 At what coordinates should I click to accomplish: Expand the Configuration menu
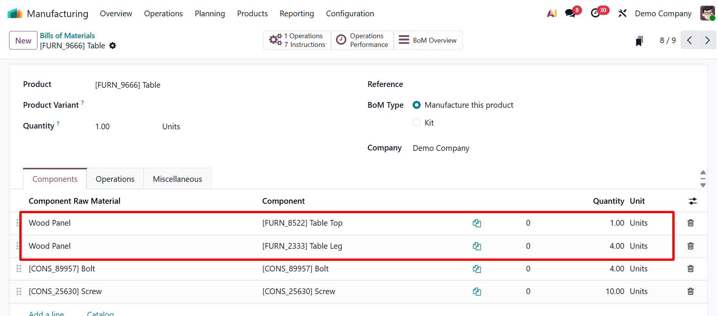(350, 14)
